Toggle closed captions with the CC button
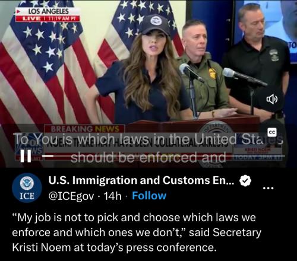The height and width of the screenshot is (261, 297). point(272,132)
